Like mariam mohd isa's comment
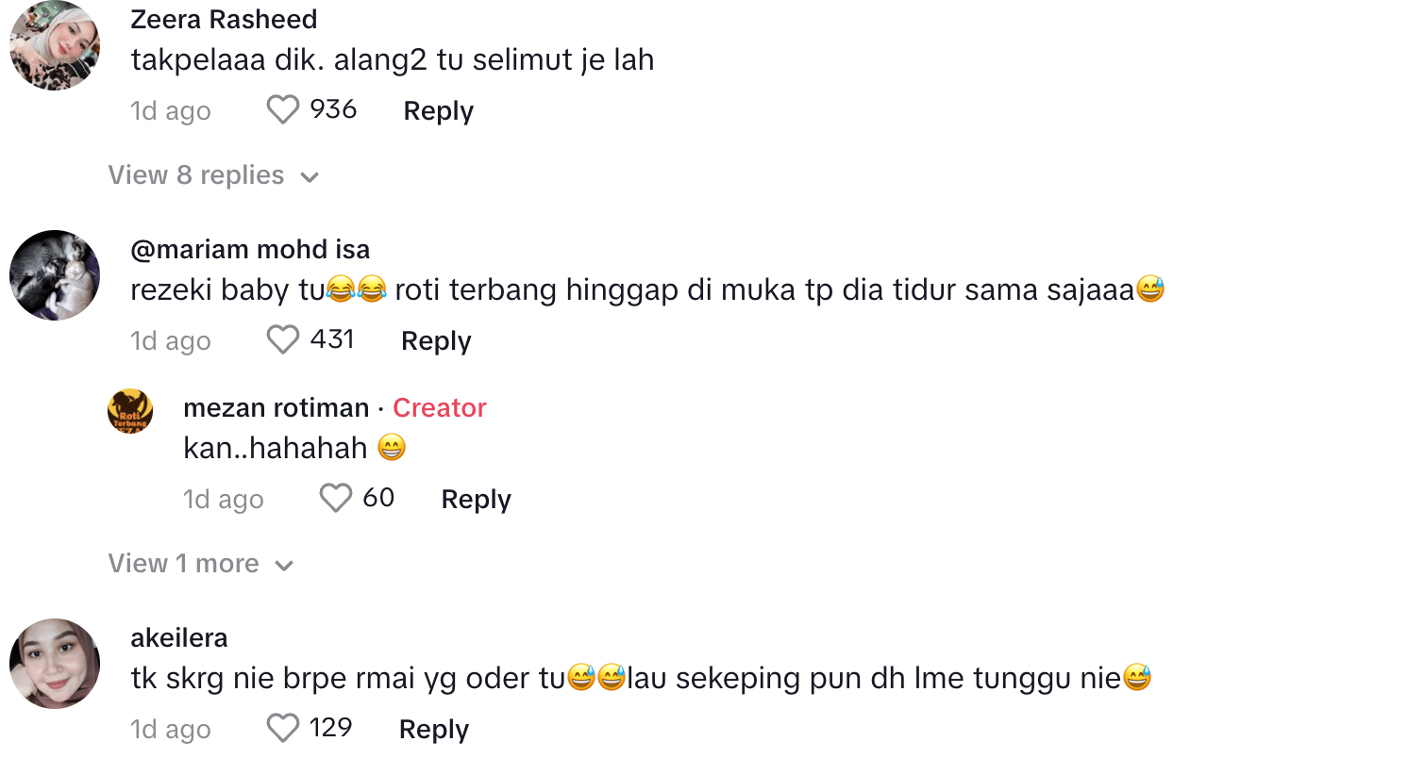The image size is (1425, 758). point(282,339)
